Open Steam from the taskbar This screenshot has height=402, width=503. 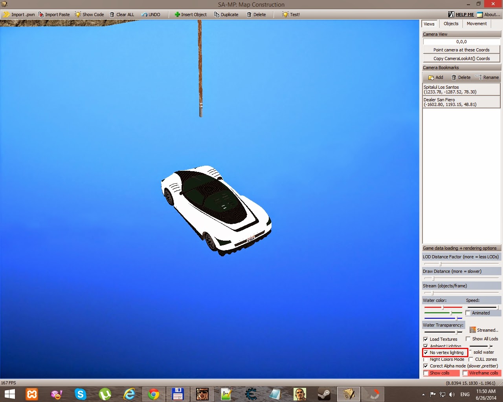[x=324, y=394]
